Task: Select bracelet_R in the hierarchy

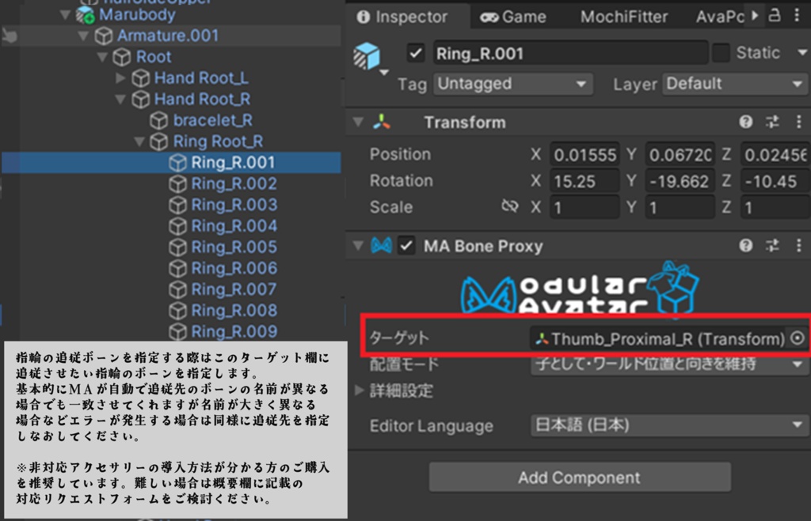Action: pyautogui.click(x=212, y=120)
